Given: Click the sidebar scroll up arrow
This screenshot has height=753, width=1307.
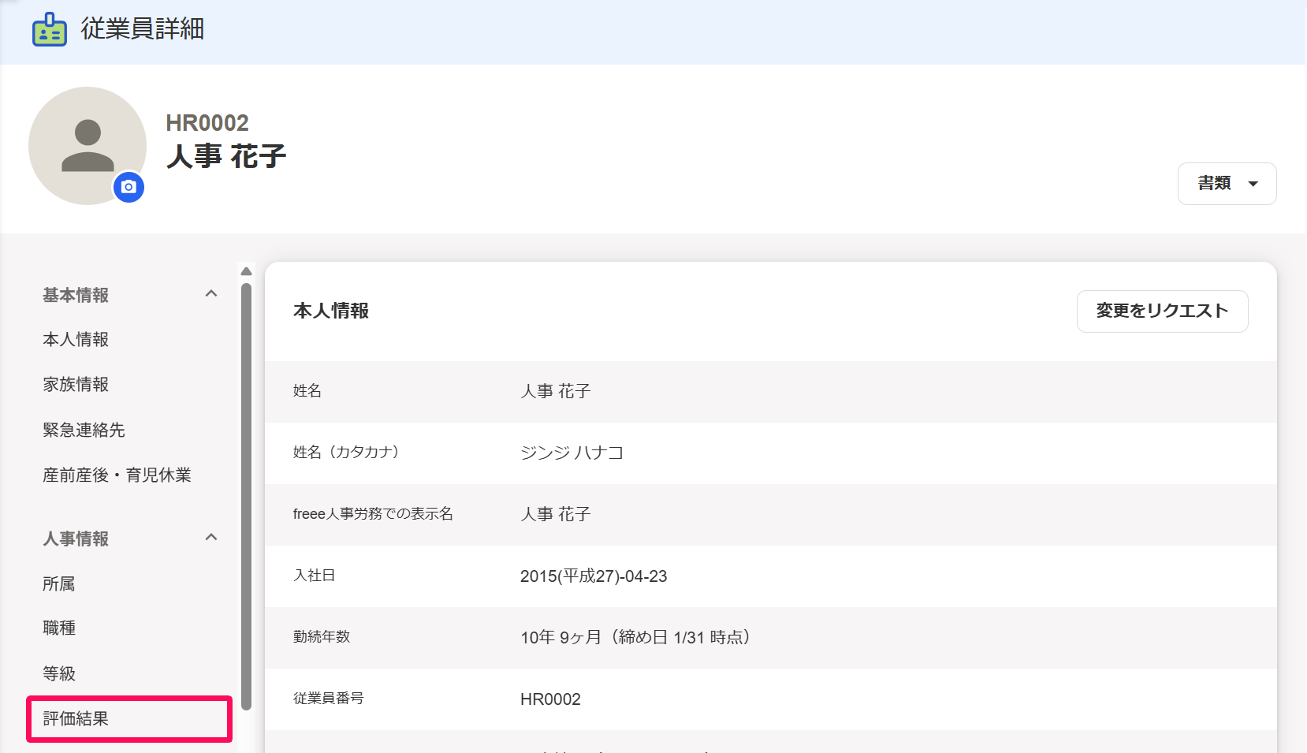Looking at the screenshot, I should tap(246, 271).
